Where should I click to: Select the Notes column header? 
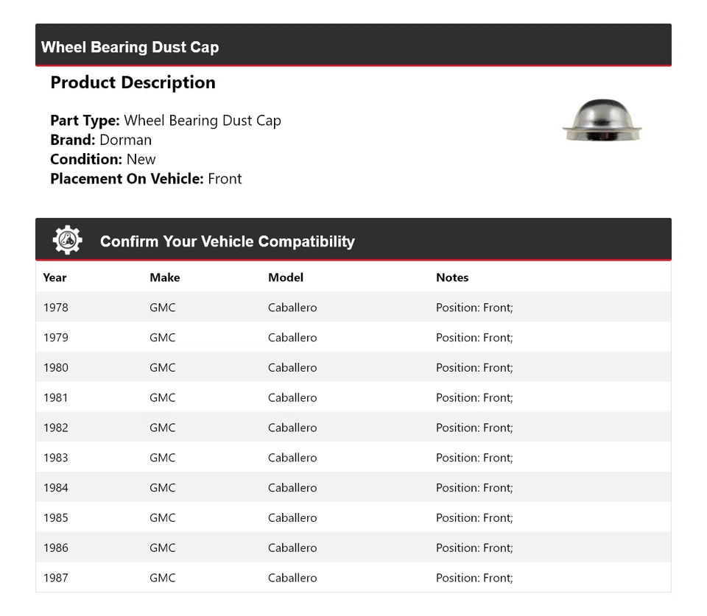tap(452, 277)
